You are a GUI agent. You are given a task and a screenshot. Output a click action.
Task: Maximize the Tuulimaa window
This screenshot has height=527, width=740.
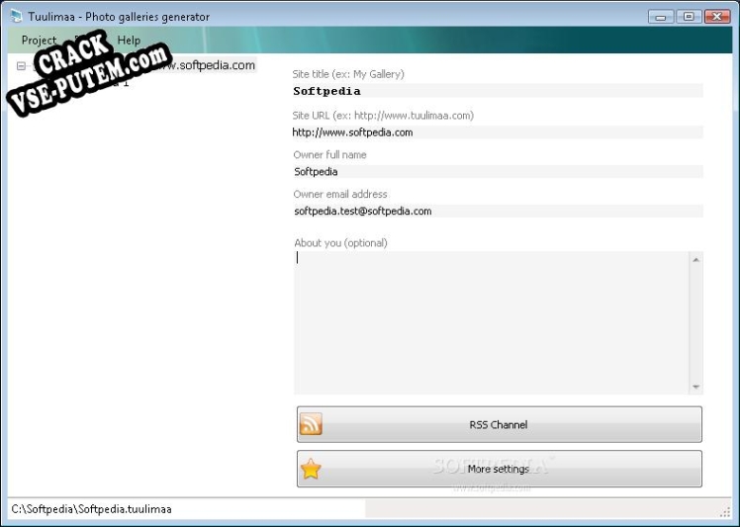[x=689, y=17]
